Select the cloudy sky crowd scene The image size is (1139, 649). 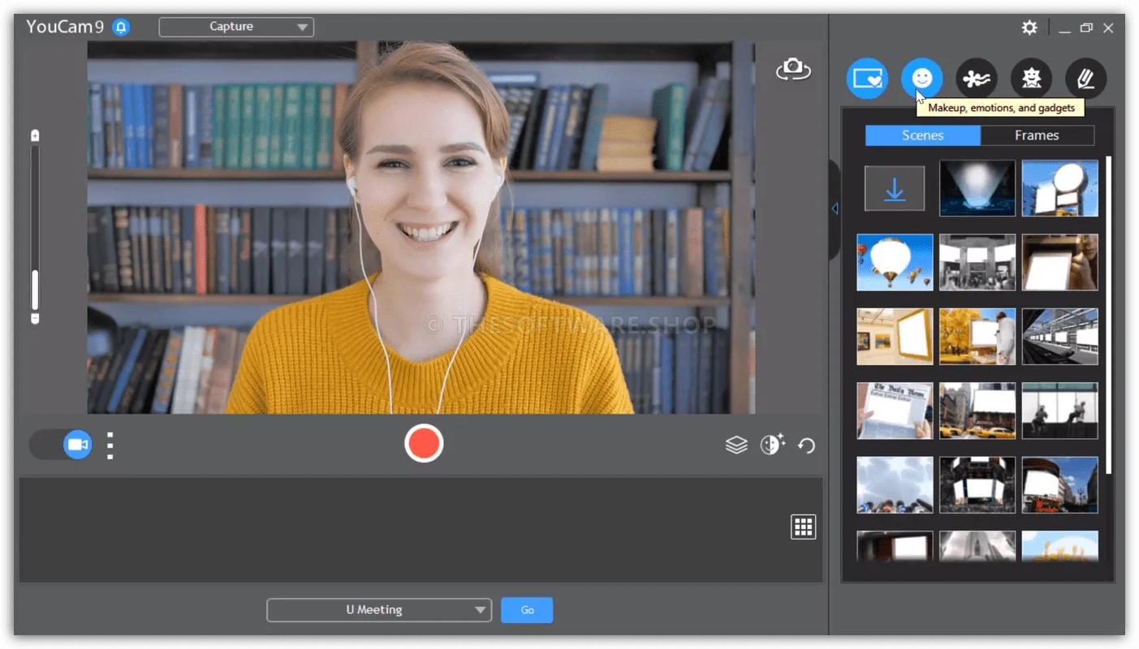[x=895, y=485]
